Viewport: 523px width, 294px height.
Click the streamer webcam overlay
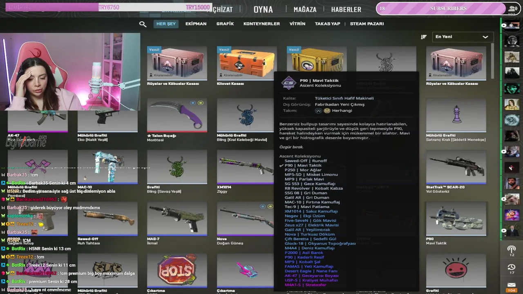(x=70, y=72)
